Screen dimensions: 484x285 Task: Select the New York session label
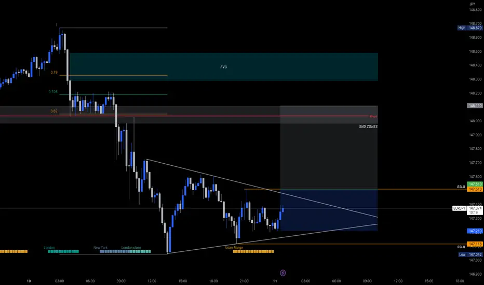point(100,248)
